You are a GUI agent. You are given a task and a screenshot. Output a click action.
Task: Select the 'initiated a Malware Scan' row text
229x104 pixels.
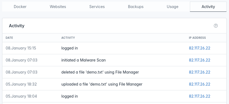[83, 60]
